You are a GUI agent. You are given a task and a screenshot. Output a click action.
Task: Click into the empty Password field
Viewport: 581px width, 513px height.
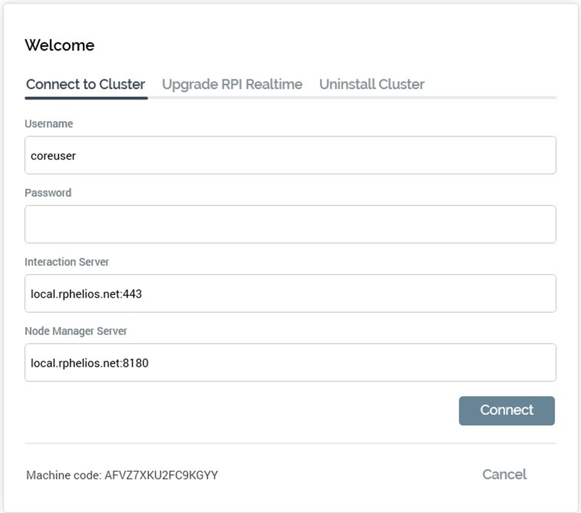pyautogui.click(x=290, y=225)
